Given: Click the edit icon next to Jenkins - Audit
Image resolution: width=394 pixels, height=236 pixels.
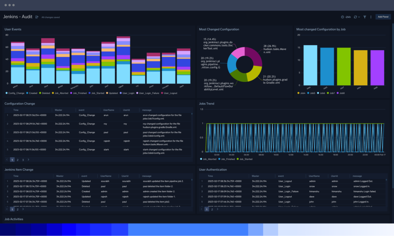Looking at the screenshot, I should coord(37,17).
